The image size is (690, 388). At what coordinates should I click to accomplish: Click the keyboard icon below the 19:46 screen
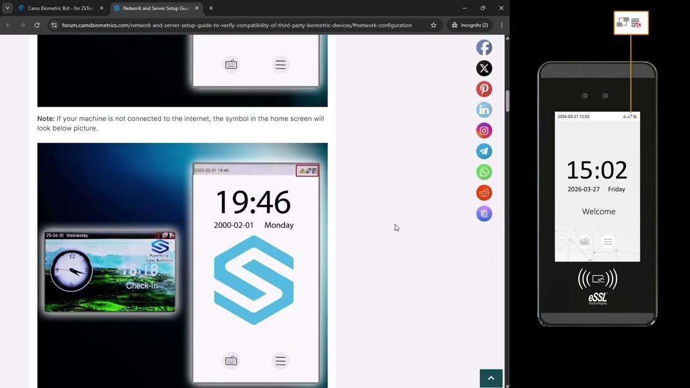(x=231, y=361)
